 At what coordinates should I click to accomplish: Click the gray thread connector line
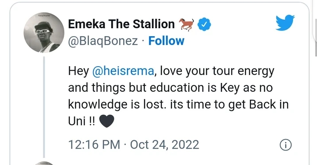point(44,107)
